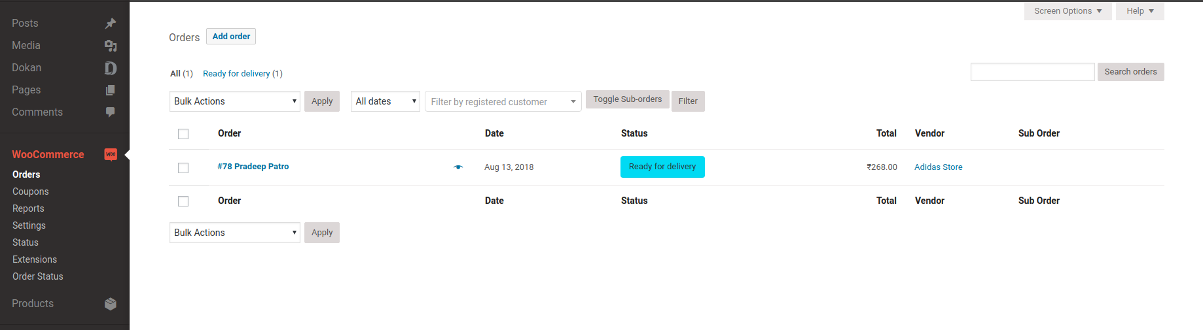
Task: Click the Comments bubble icon
Action: [111, 112]
